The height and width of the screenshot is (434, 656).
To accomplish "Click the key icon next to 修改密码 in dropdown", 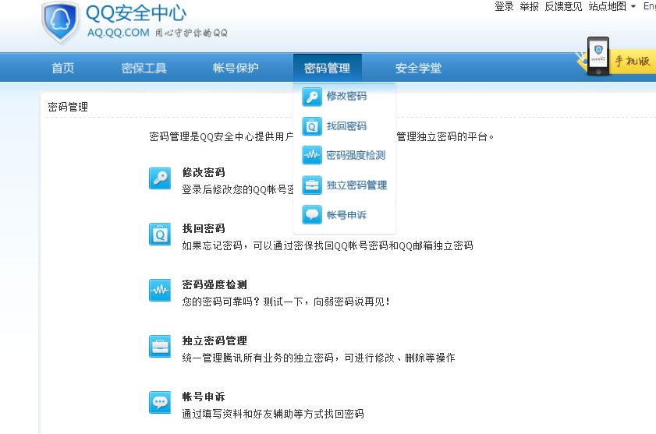I will pos(312,97).
